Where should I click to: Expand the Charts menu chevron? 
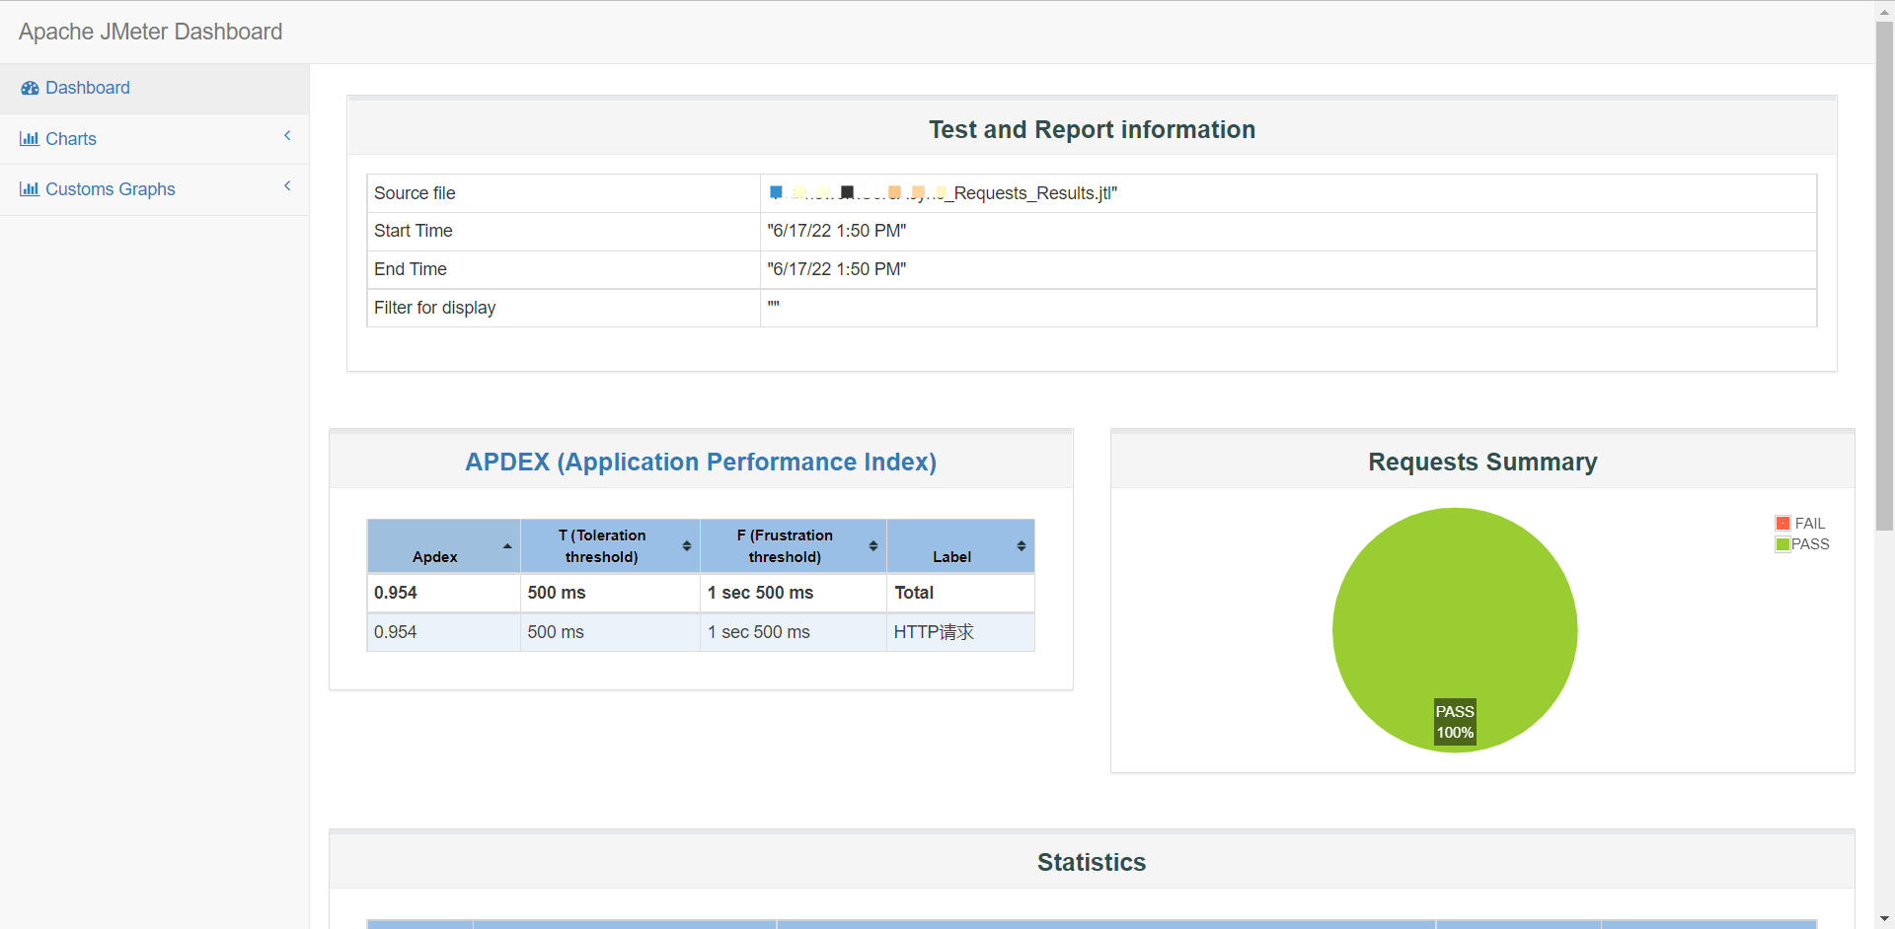coord(287,136)
